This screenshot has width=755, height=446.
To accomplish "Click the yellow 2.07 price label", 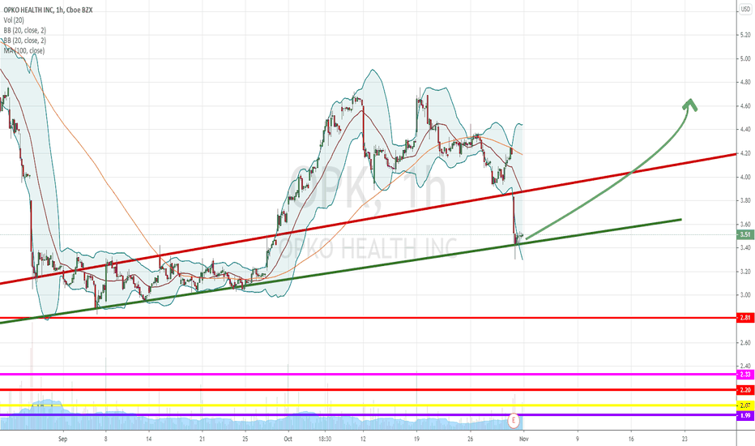I will pyautogui.click(x=745, y=405).
